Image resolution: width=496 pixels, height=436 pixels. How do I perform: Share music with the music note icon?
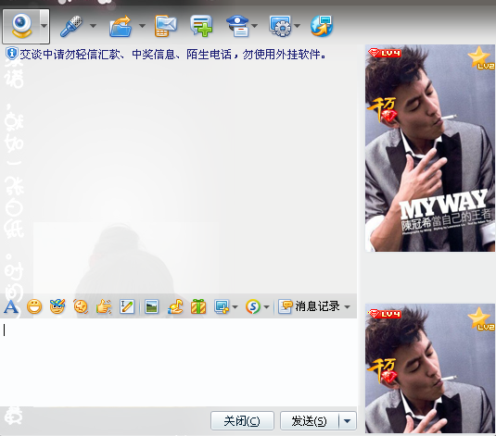point(175,306)
